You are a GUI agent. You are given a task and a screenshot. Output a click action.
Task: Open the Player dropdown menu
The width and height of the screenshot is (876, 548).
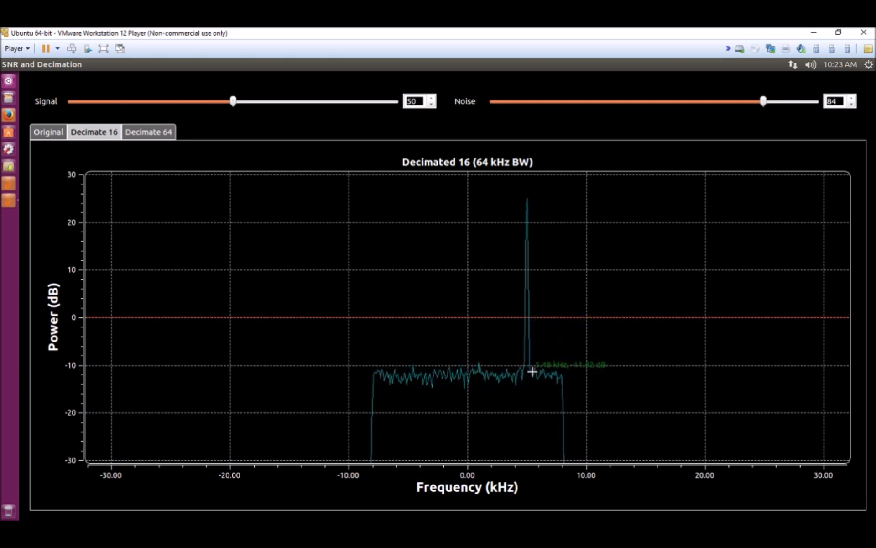pyautogui.click(x=17, y=48)
